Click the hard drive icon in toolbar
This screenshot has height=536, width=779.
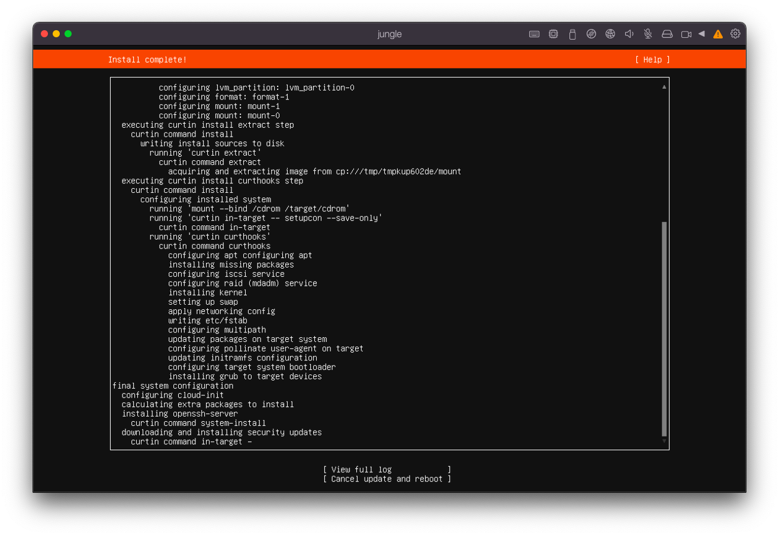coord(667,34)
